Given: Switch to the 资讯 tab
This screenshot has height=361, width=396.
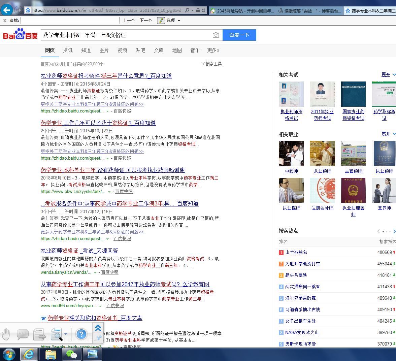Looking at the screenshot, I should tap(68, 50).
